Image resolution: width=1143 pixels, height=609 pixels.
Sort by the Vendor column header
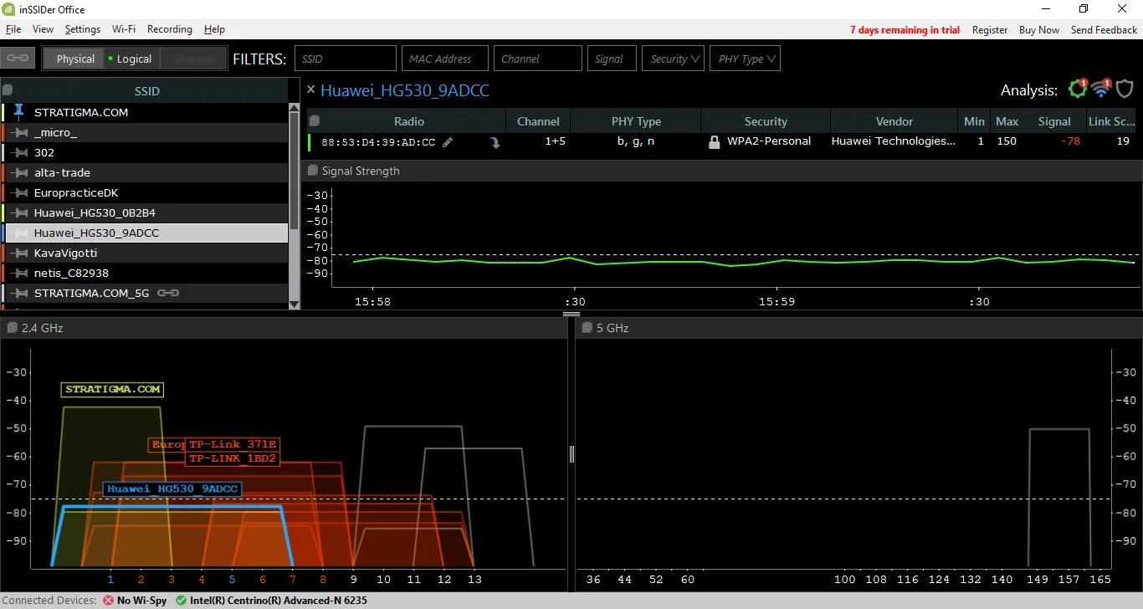894,121
